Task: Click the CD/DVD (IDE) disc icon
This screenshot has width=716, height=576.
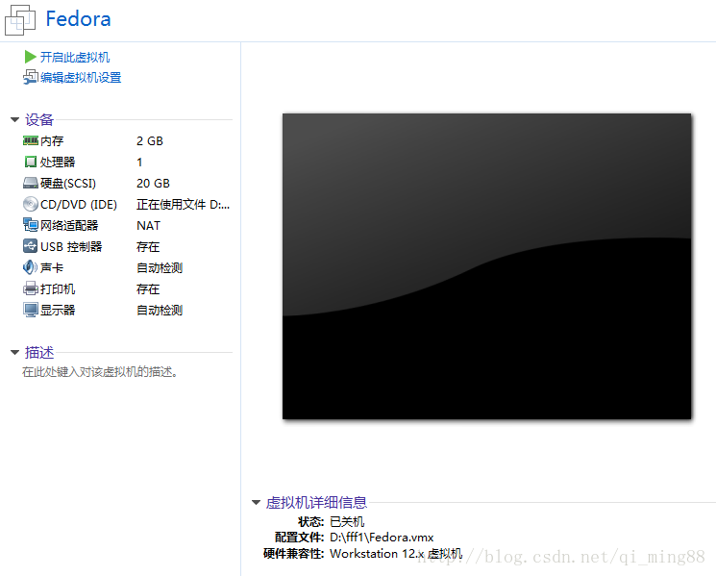Action: (x=30, y=204)
